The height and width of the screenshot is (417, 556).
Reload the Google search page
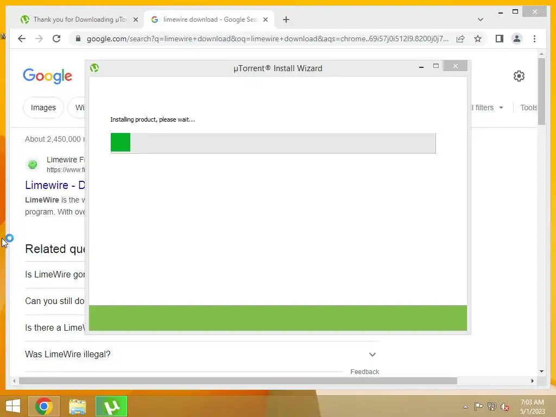pos(56,39)
